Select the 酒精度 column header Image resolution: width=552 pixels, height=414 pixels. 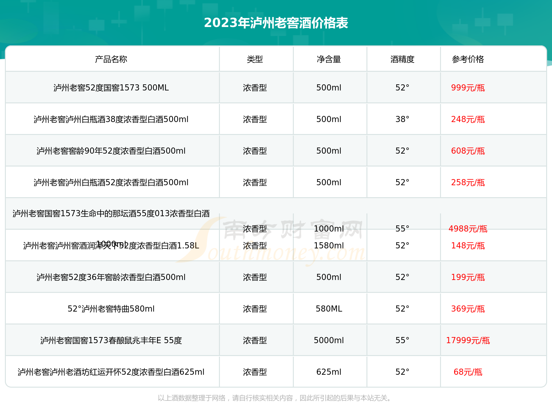(x=402, y=59)
